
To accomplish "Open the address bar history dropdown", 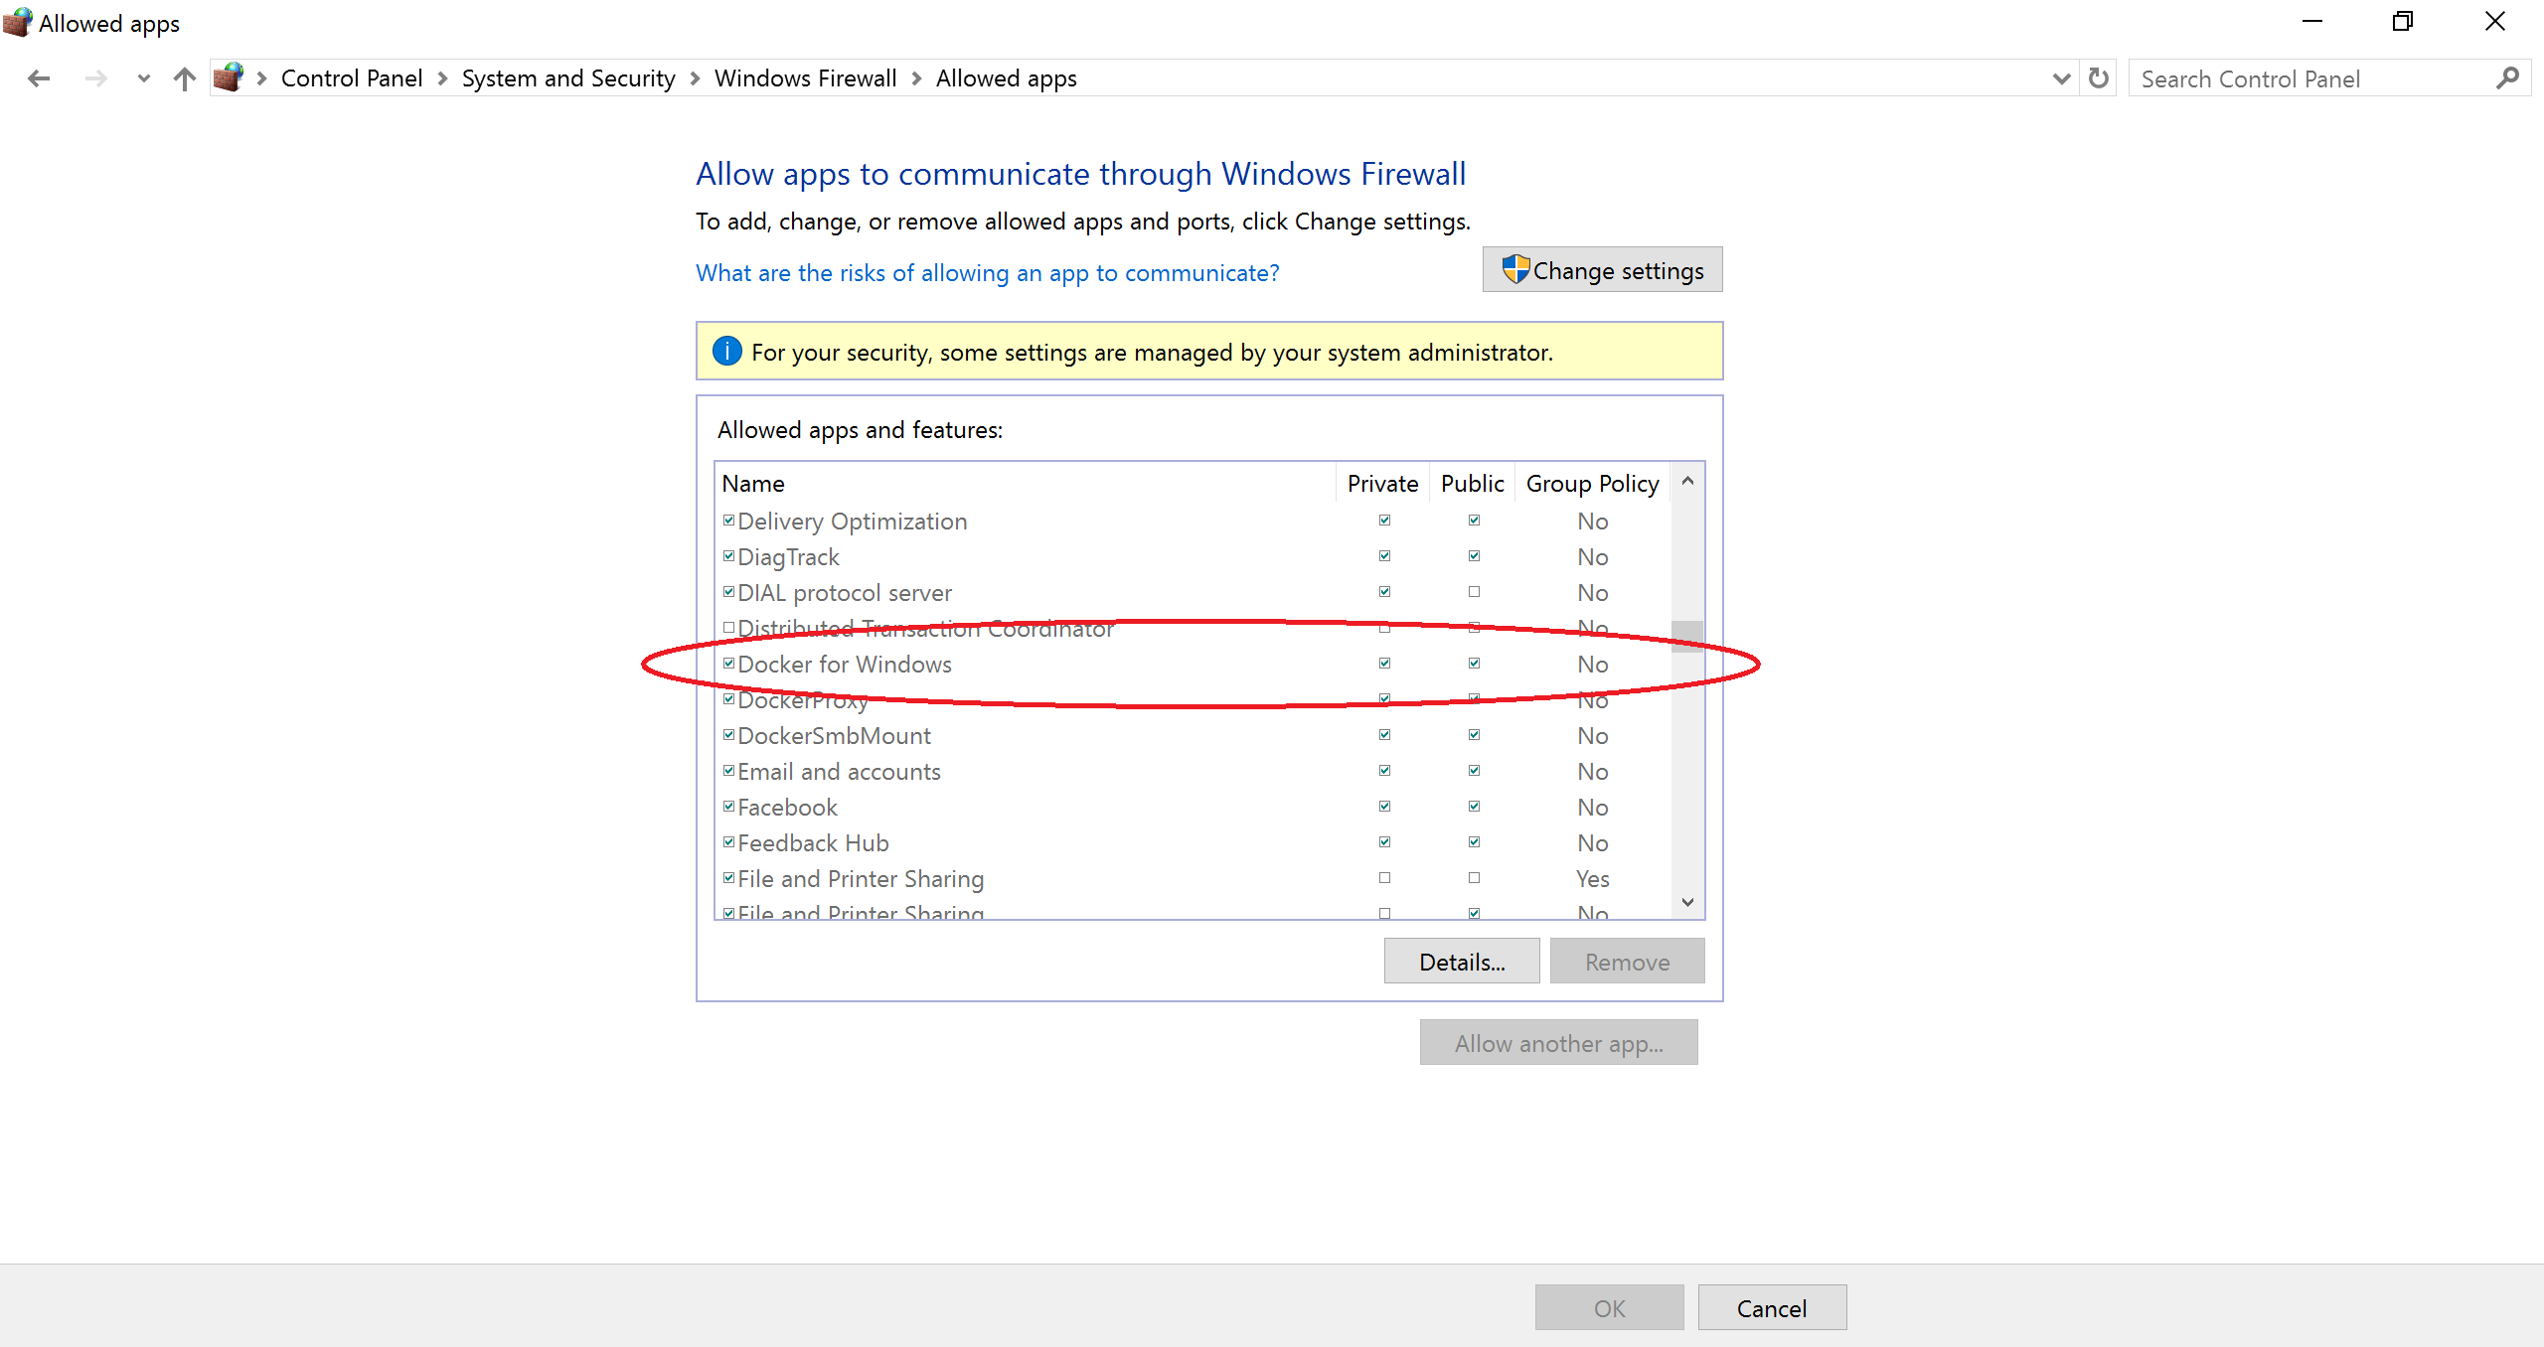I will pos(2061,78).
